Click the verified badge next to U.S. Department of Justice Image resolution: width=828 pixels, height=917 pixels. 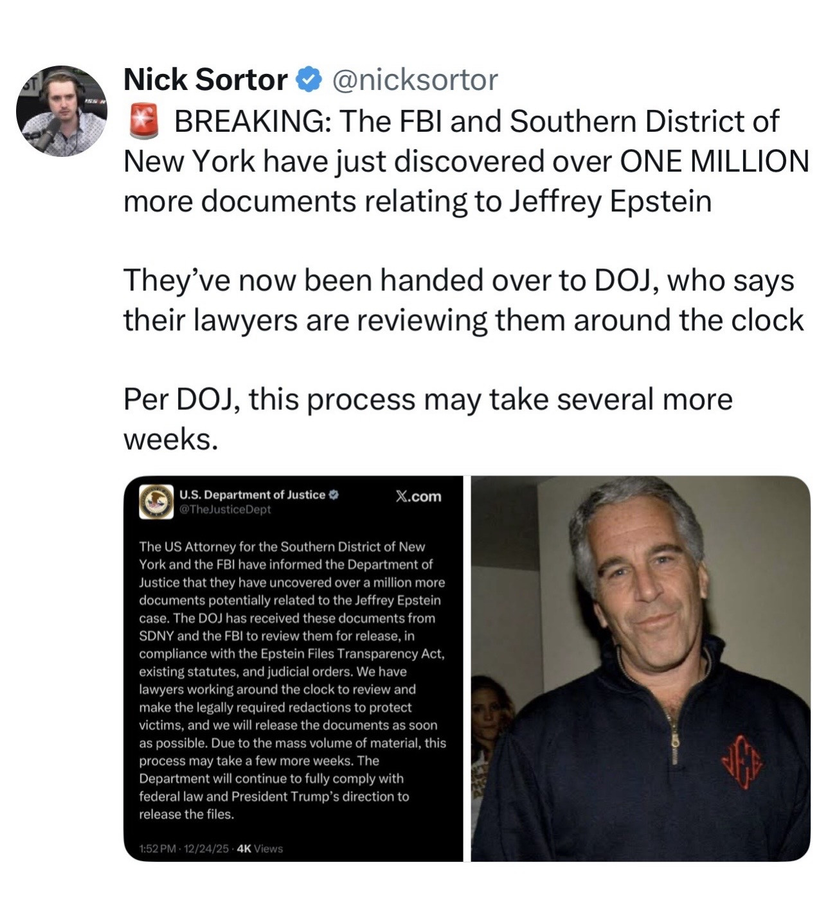point(334,495)
